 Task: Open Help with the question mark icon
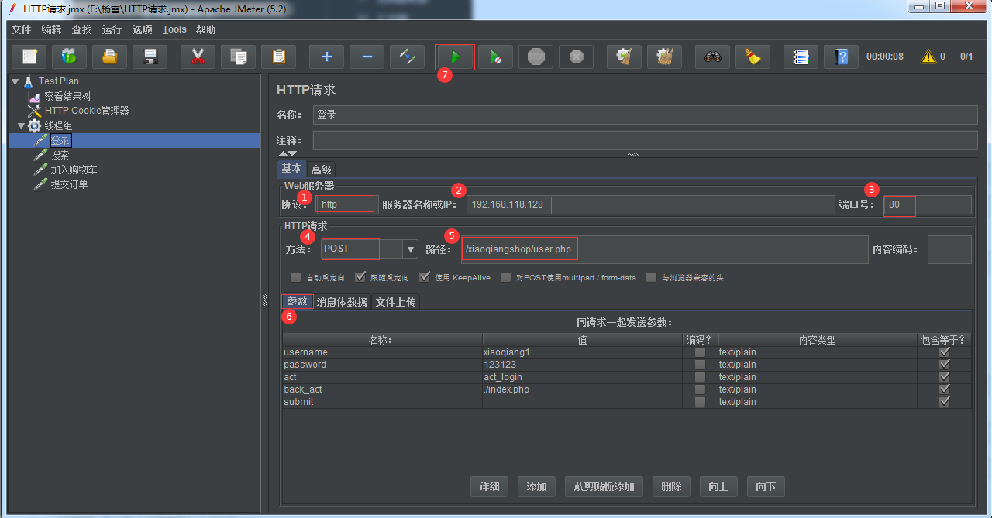click(841, 57)
